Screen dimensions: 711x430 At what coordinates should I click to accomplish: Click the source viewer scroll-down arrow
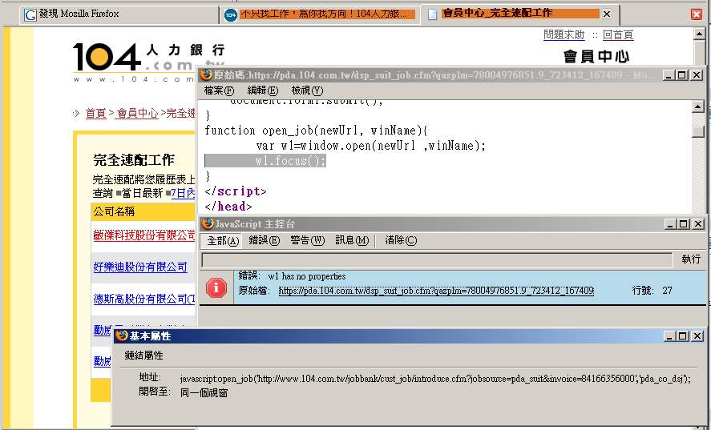[698, 207]
